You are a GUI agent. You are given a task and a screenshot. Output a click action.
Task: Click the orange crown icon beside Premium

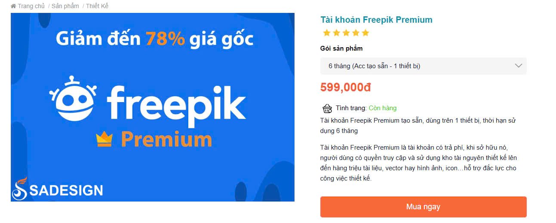coord(104,139)
